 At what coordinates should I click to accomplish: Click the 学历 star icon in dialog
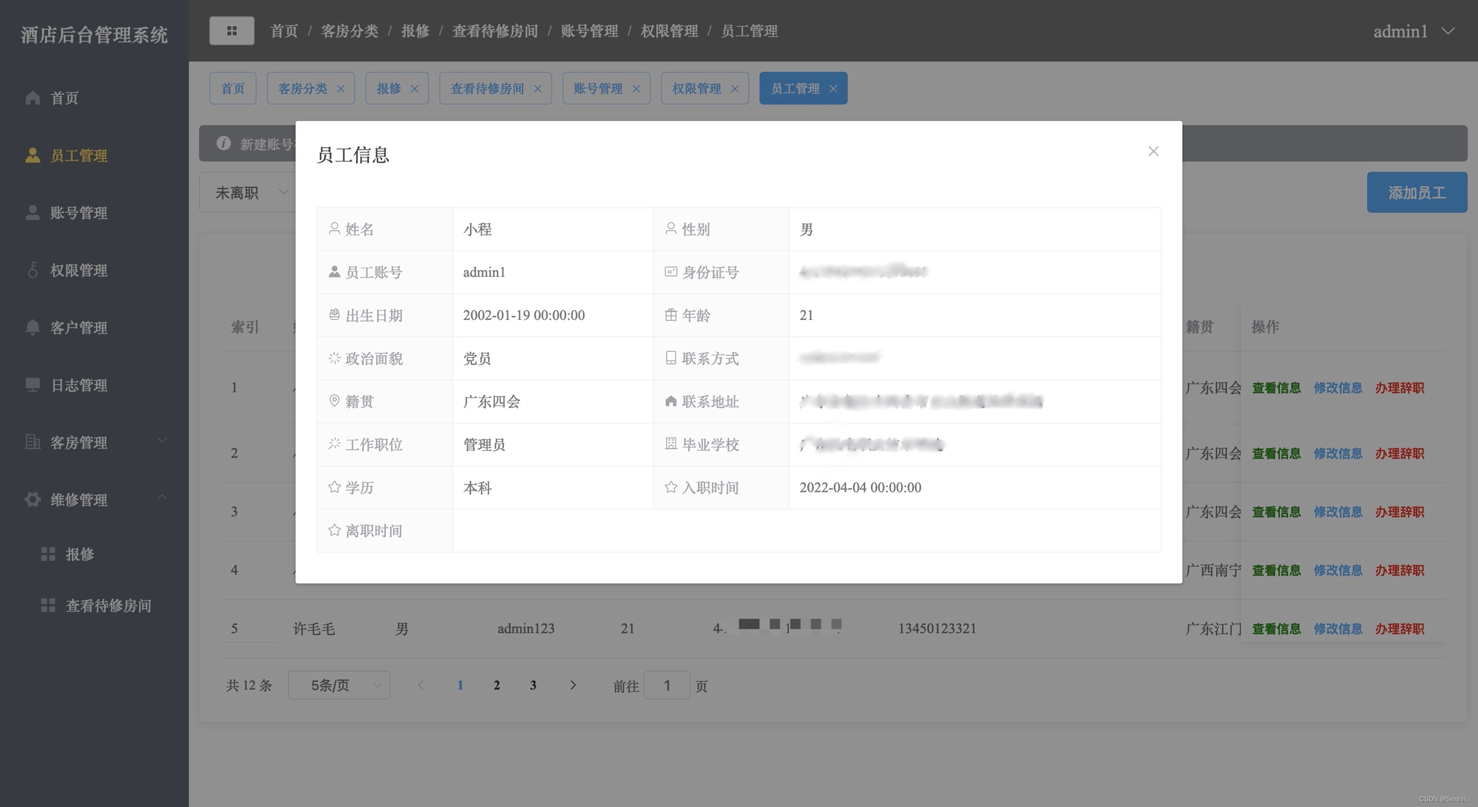tap(334, 487)
